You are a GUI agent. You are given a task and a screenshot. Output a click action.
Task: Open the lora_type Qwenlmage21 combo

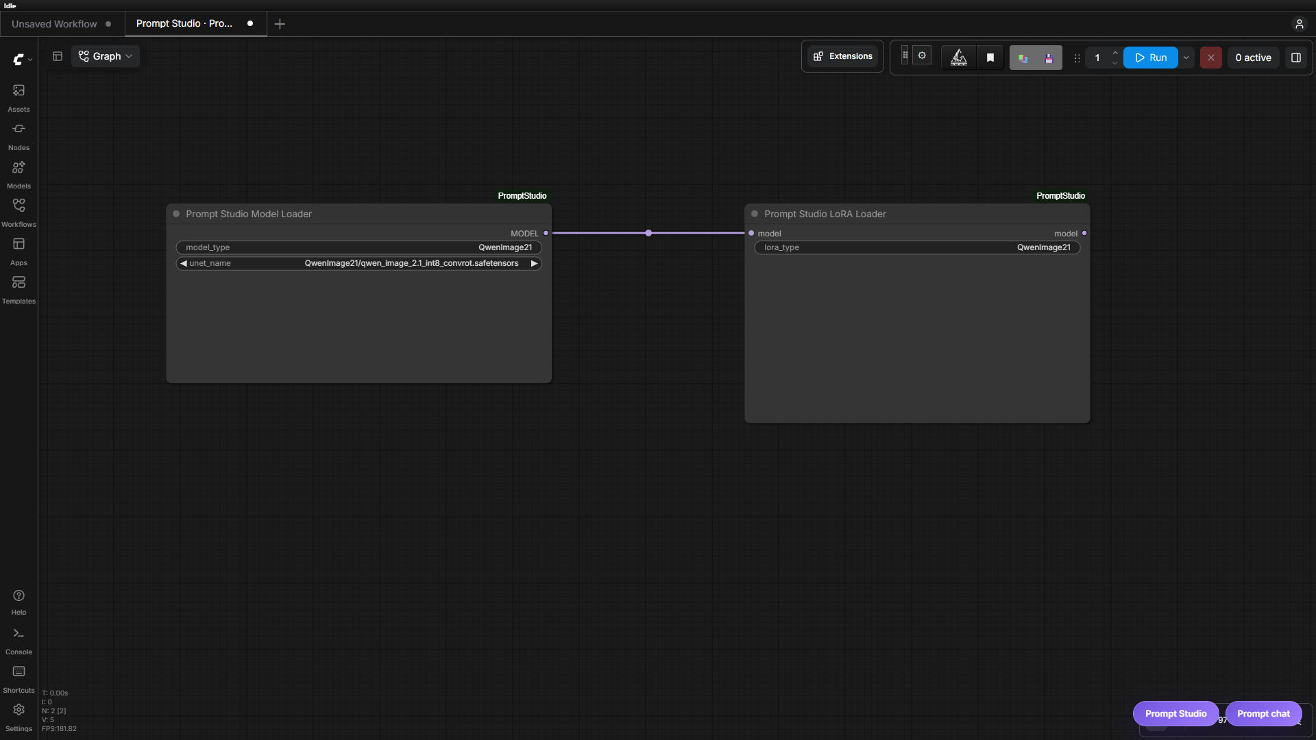[x=917, y=247]
